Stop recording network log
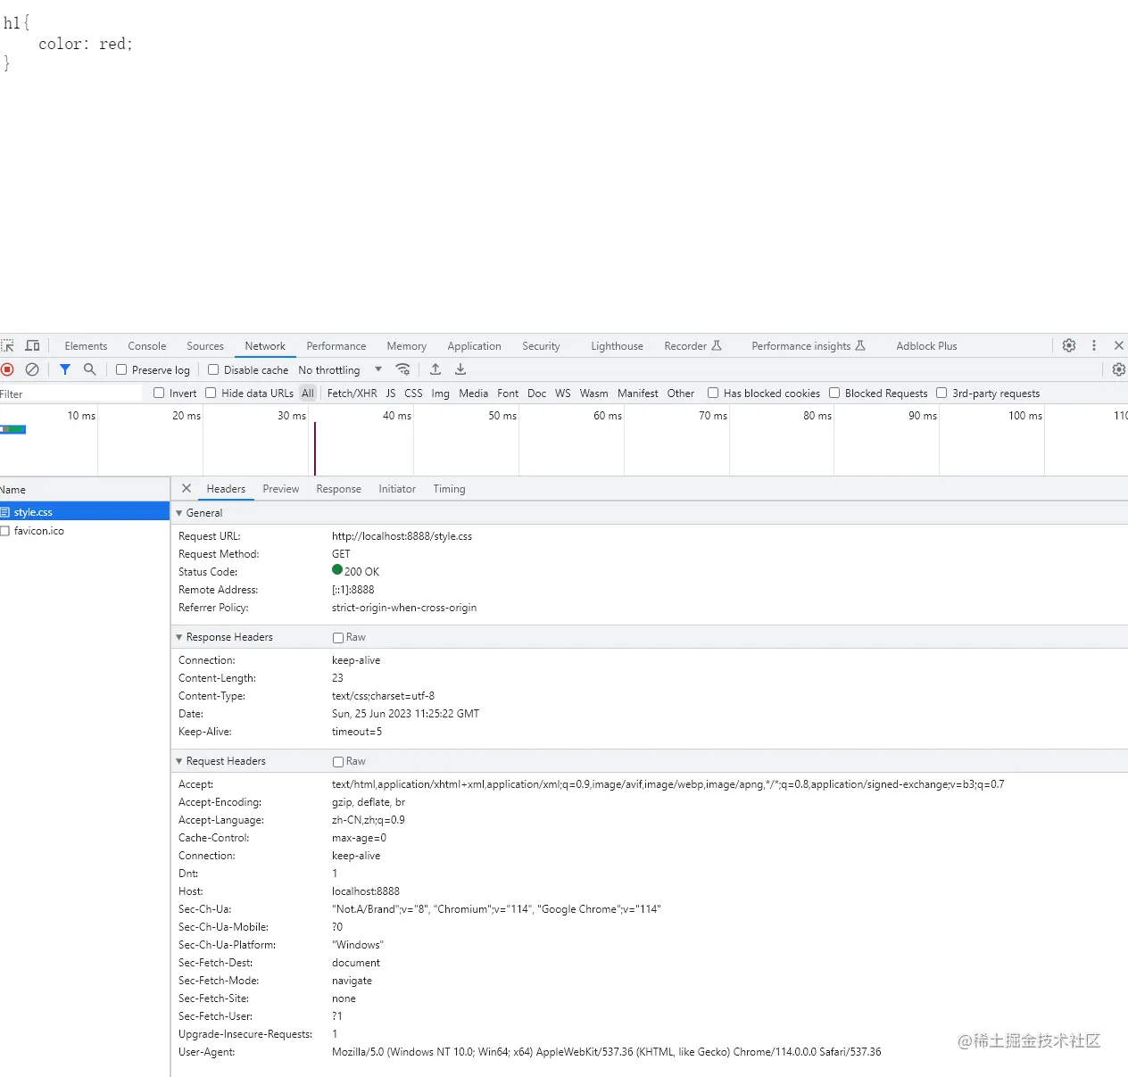 (x=7, y=369)
